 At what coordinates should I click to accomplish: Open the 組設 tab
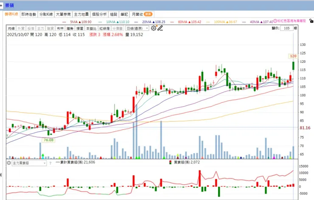(114, 14)
